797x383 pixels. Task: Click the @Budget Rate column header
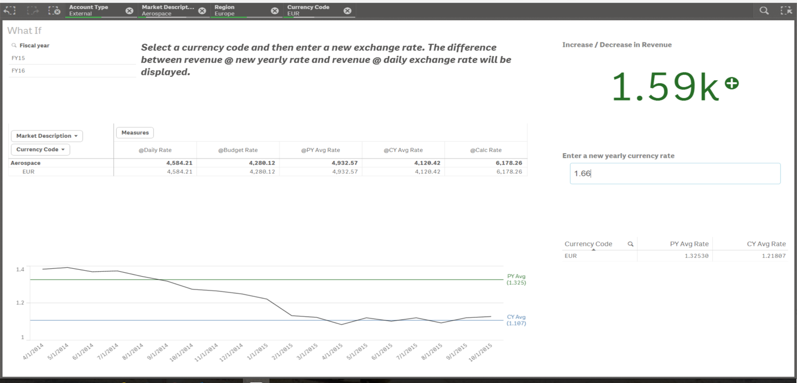[x=238, y=150]
